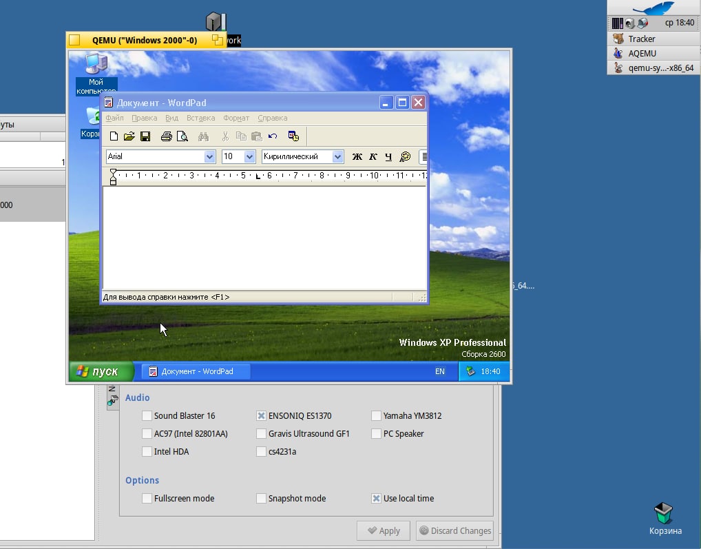Open the Вид menu
The image size is (701, 549).
[171, 118]
